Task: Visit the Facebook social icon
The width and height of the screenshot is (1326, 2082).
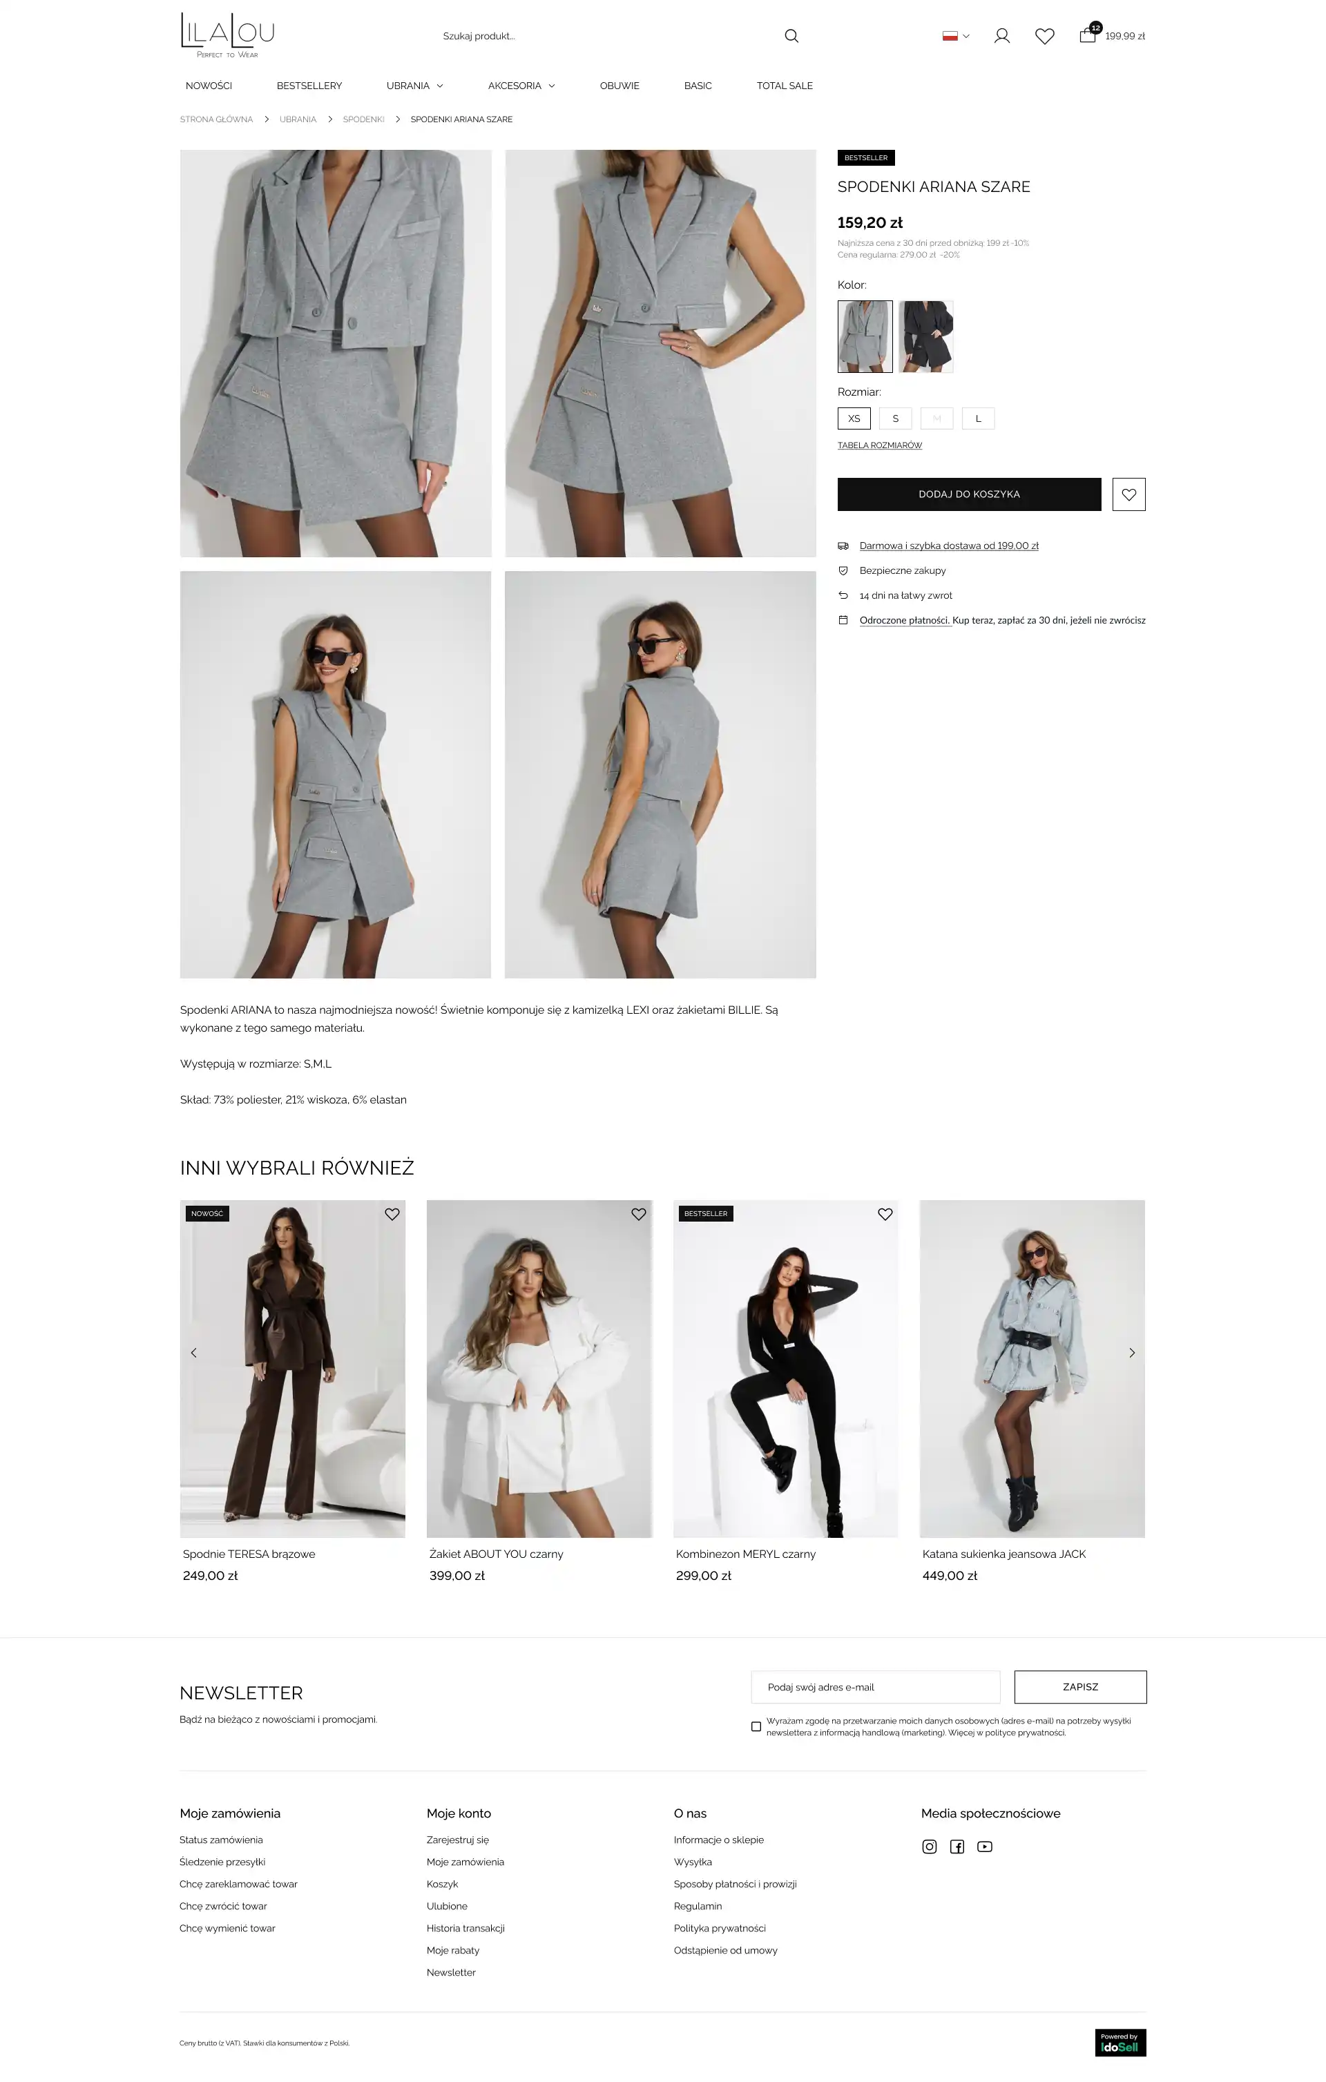Action: pyautogui.click(x=957, y=1847)
